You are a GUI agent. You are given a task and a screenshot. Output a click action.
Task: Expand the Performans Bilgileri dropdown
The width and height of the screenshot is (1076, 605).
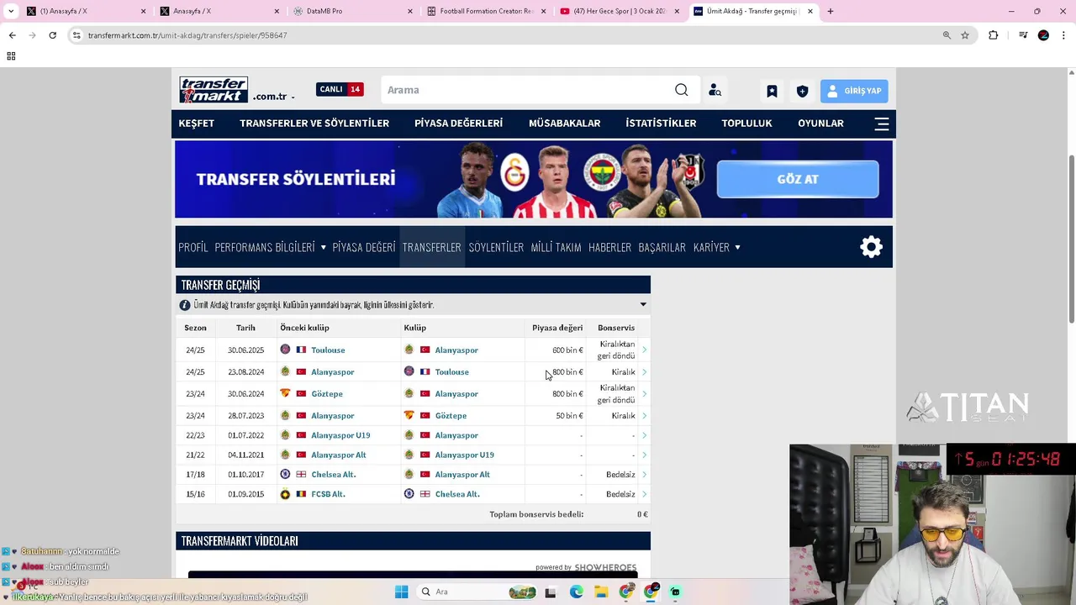323,247
